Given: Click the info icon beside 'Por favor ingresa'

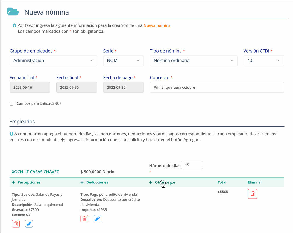Looking at the screenshot, I should click(x=14, y=25).
